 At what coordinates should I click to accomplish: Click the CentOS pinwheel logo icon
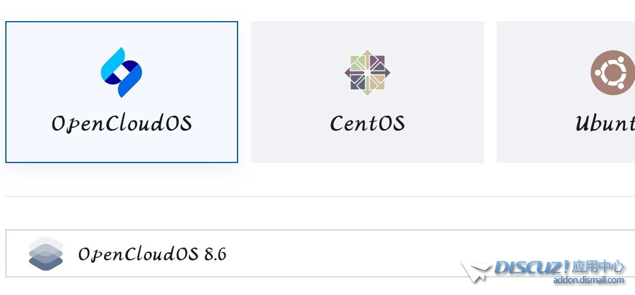coord(367,73)
